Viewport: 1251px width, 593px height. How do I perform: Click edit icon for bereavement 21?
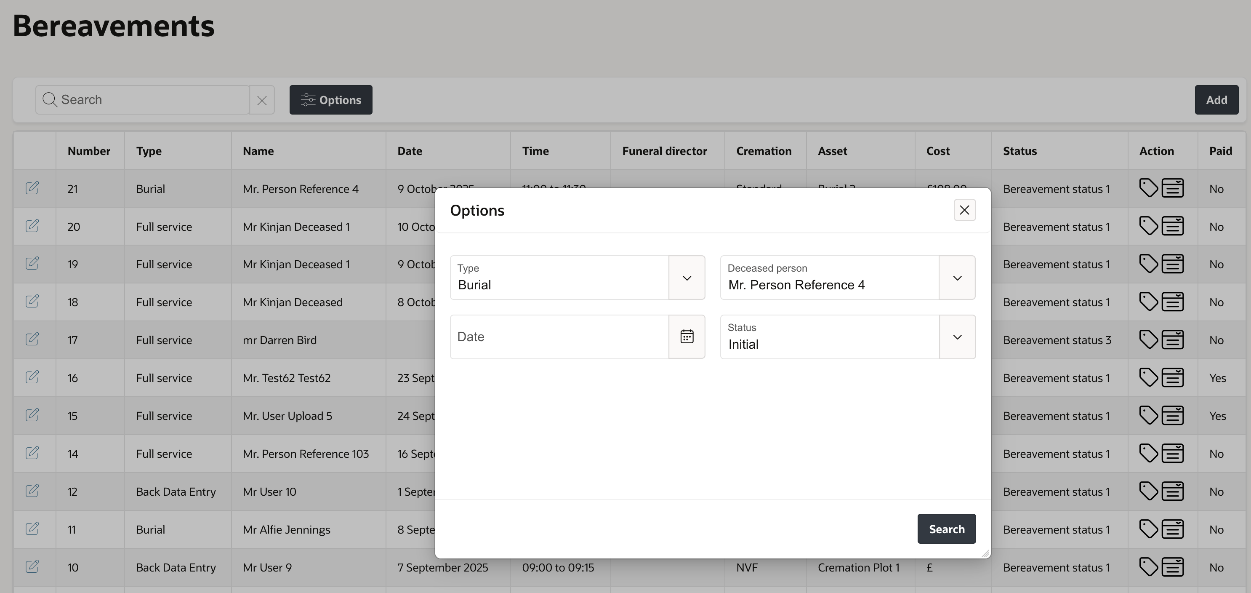[x=32, y=188]
